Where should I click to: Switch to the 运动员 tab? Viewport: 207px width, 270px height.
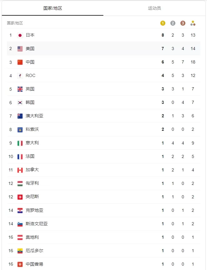coord(154,8)
